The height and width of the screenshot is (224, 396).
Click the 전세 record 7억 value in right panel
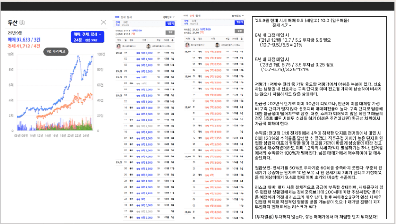[201, 32]
